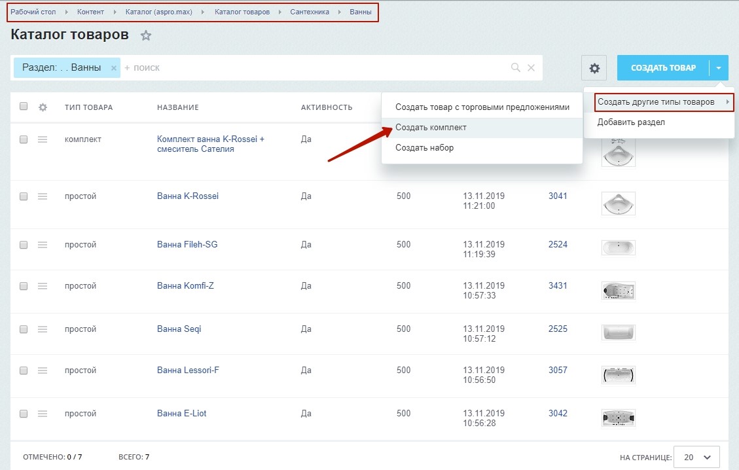
Task: Check the Ванна Seqi row
Action: click(x=24, y=329)
